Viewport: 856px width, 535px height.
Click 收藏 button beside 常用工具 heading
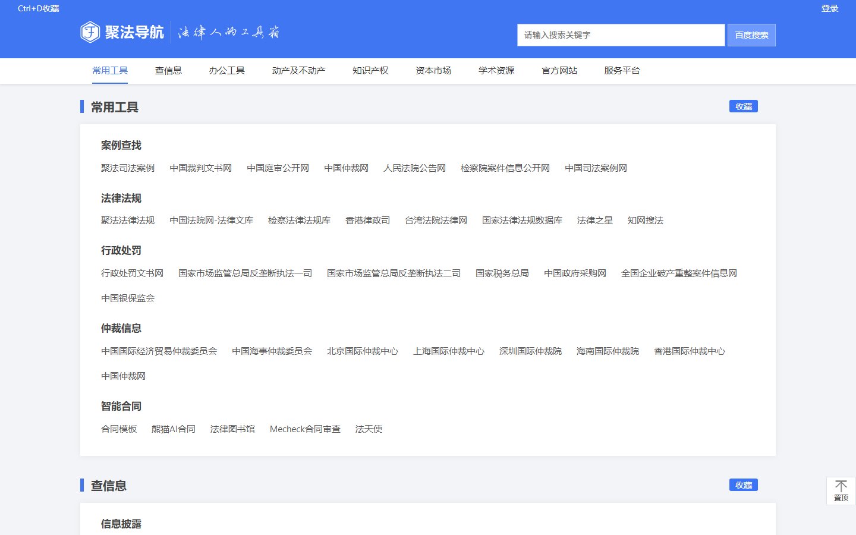pos(744,106)
